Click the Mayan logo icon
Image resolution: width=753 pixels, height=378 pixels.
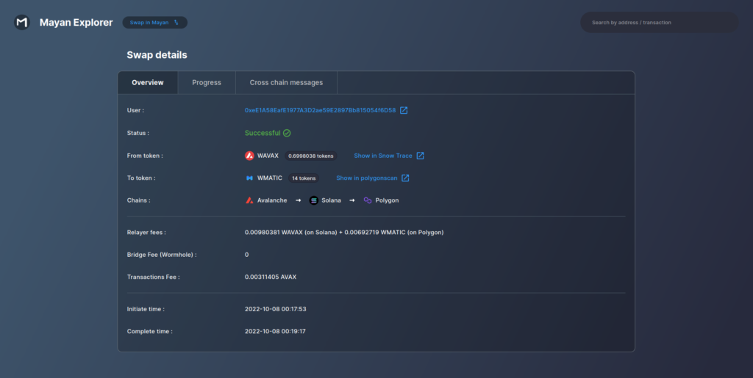click(21, 22)
